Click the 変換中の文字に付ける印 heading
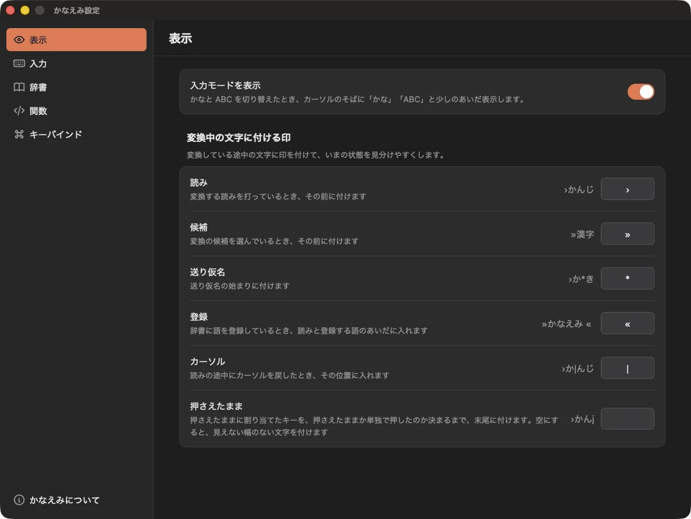The image size is (691, 519). point(239,137)
